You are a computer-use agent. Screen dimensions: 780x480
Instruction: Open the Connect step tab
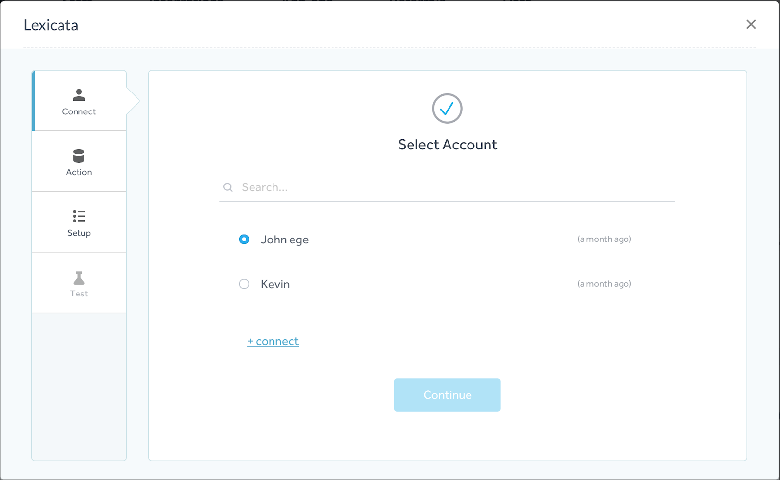(79, 101)
